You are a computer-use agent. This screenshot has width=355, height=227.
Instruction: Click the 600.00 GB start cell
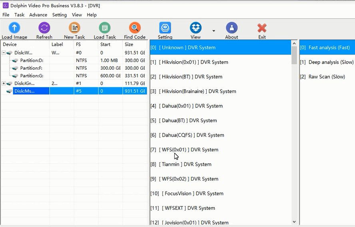click(x=110, y=76)
